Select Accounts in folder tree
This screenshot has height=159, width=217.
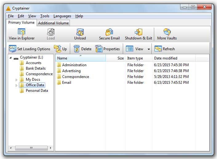[34, 63]
